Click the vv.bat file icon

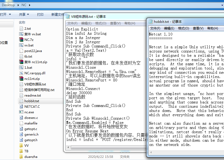click(21, 45)
